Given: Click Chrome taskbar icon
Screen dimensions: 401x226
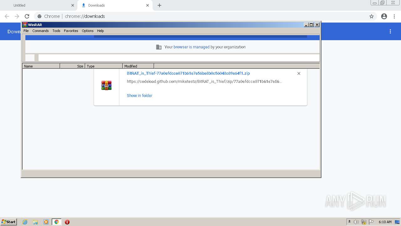Looking at the screenshot, I should (x=56, y=222).
